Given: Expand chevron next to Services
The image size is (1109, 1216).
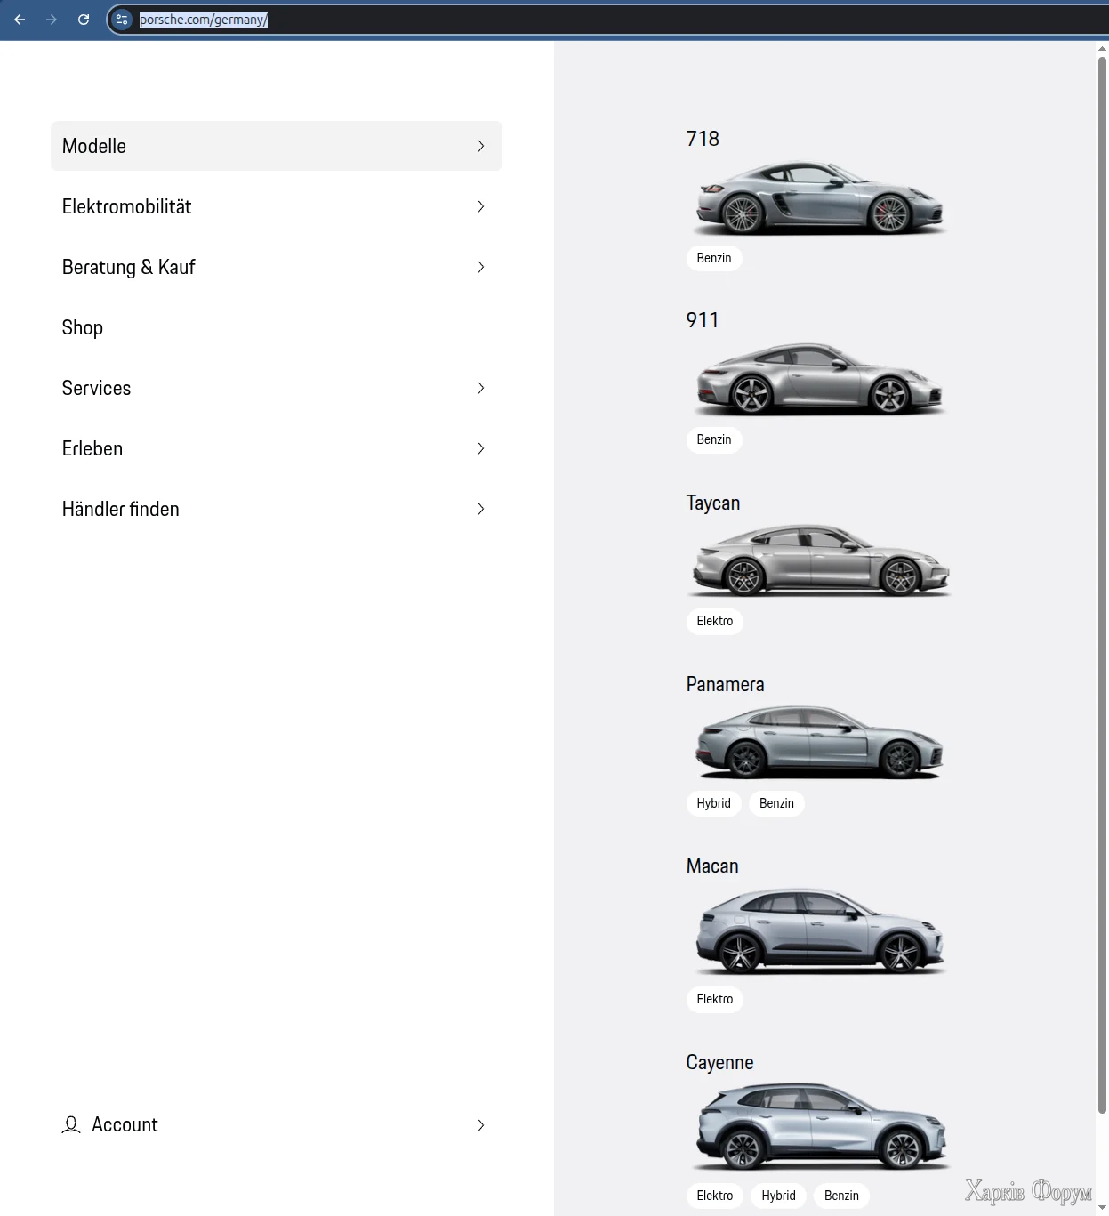Looking at the screenshot, I should tap(481, 388).
